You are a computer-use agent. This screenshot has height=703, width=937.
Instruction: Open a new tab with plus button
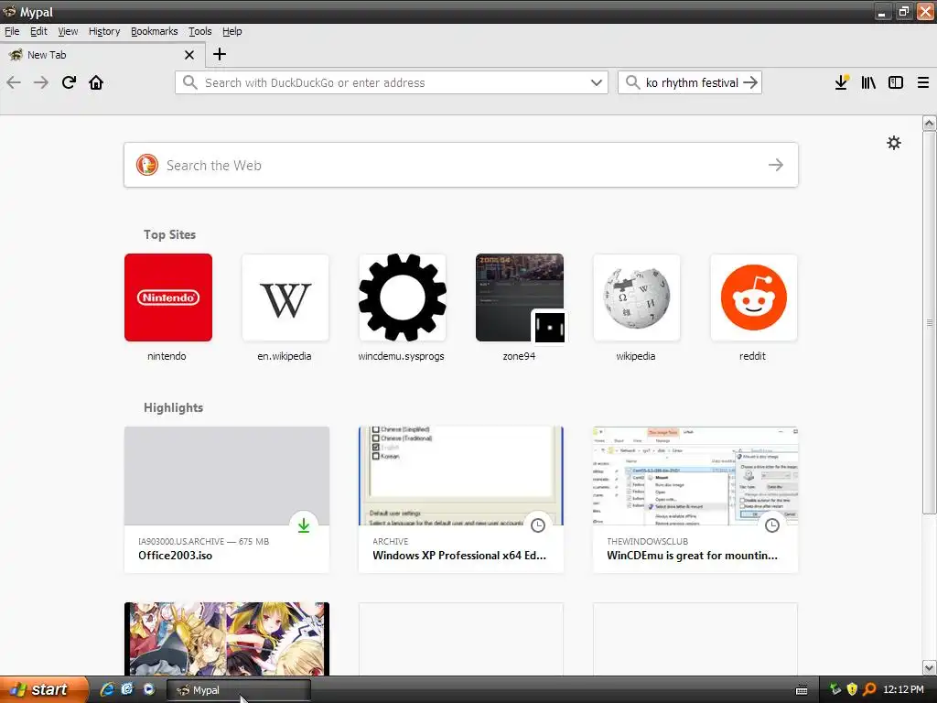(x=220, y=54)
